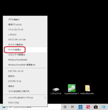Open 設定(N) from the menu
Viewport: 108px width, 110px height.
(25, 76)
